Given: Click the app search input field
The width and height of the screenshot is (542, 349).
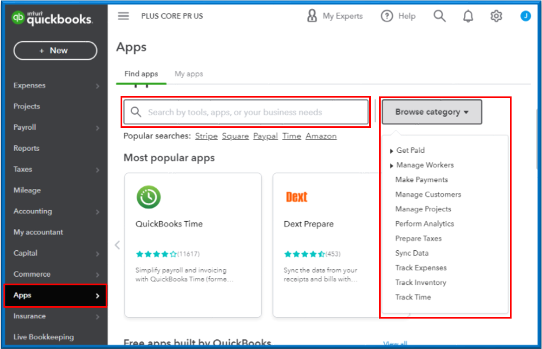Looking at the screenshot, I should pos(246,112).
